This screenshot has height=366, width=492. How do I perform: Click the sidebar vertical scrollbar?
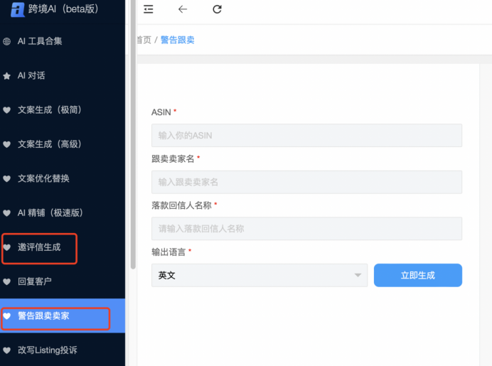point(132,142)
